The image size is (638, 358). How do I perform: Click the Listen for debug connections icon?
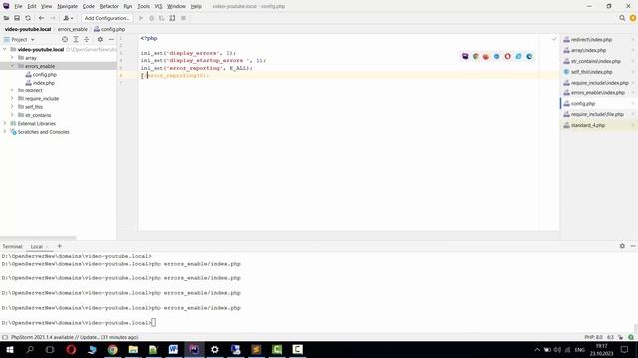[172, 18]
